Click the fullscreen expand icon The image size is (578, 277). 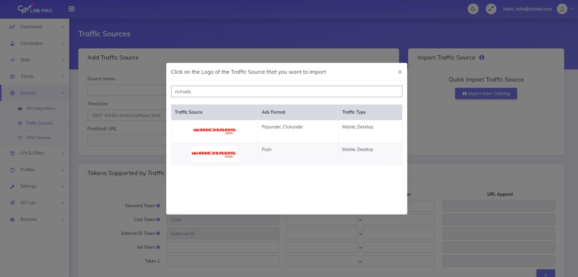pyautogui.click(x=491, y=8)
